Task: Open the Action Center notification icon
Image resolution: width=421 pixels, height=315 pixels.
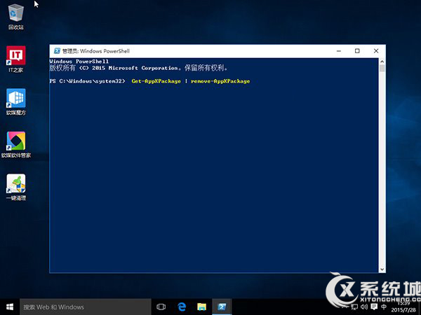Action: tap(374, 307)
